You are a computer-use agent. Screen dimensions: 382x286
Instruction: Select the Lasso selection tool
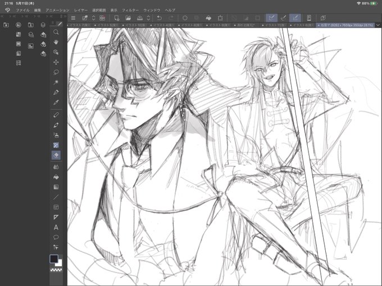[x=56, y=72]
